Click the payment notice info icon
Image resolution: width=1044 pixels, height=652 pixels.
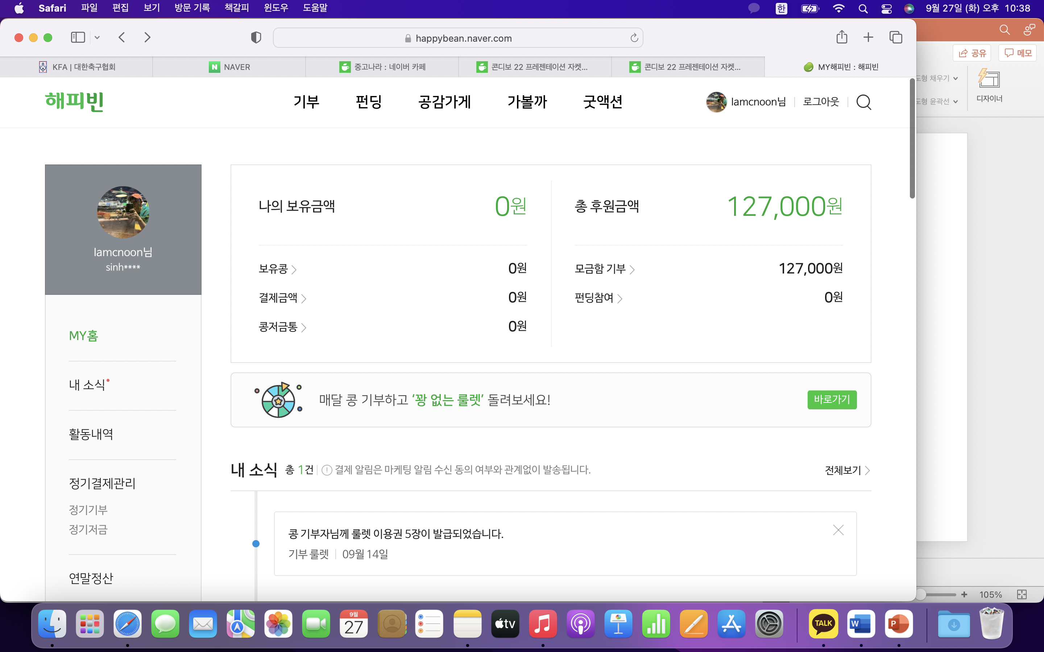click(x=327, y=470)
